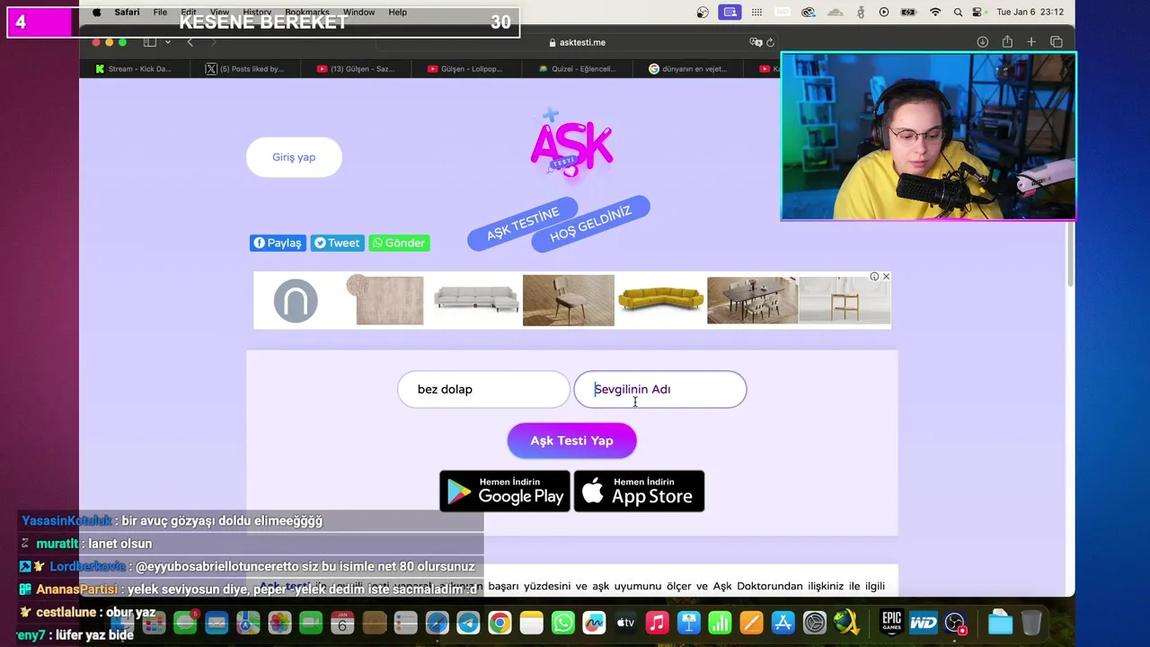
Task: Switch to the (5) Posts liked by... tab
Action: (x=244, y=68)
